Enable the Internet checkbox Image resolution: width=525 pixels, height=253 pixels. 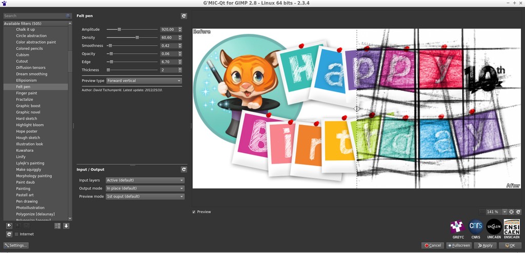click(17, 234)
